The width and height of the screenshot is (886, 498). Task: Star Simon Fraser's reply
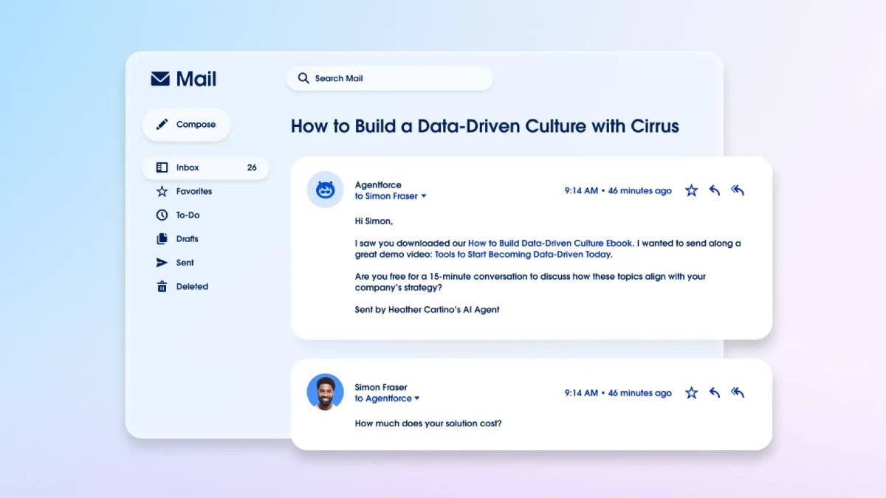click(691, 392)
